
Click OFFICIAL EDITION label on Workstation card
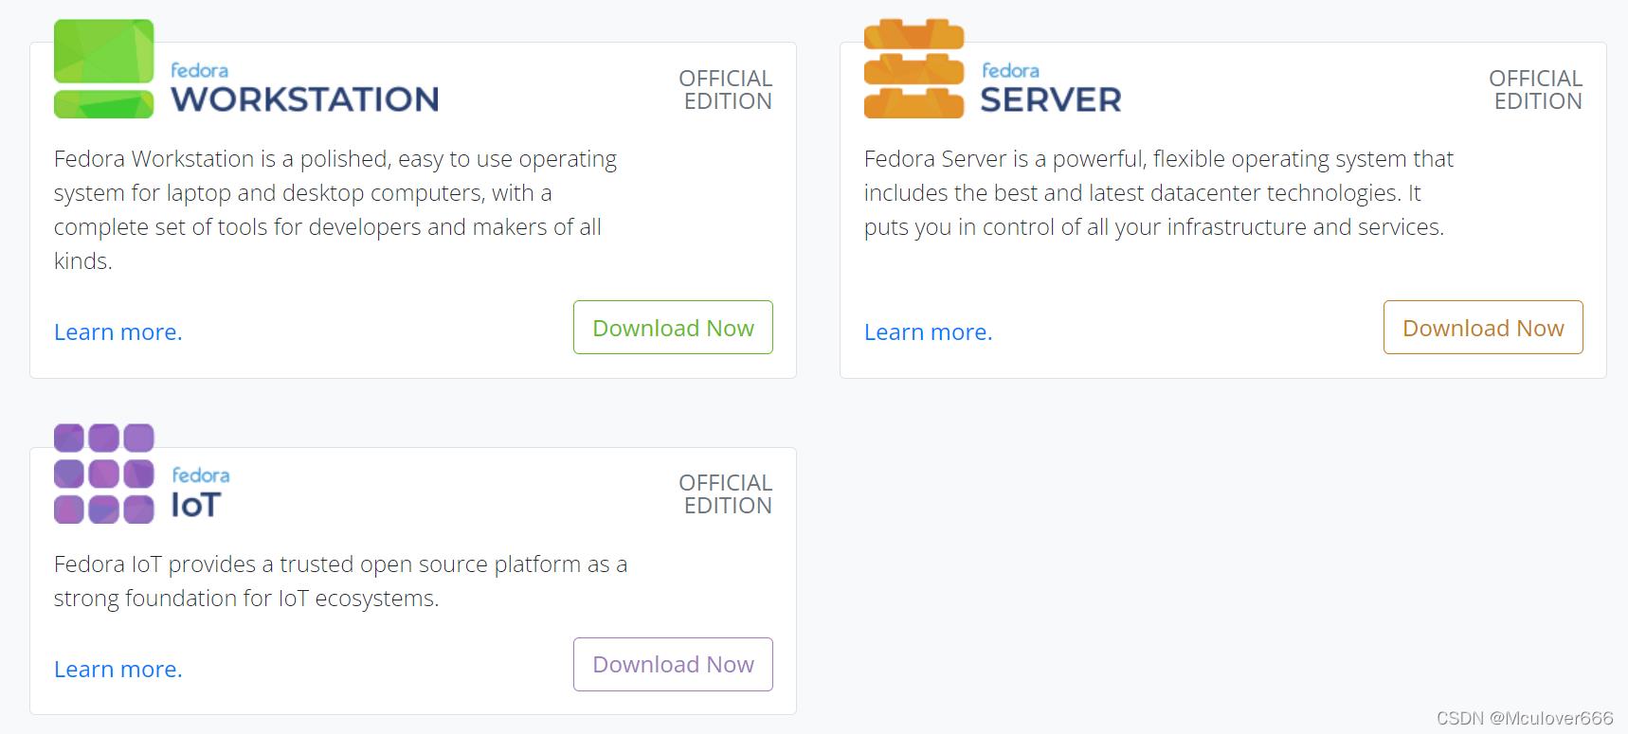click(726, 90)
